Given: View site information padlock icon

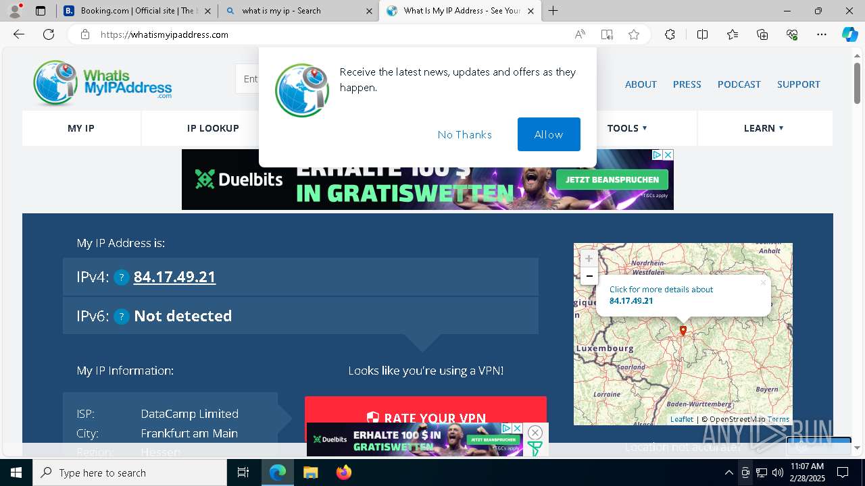Looking at the screenshot, I should 85,34.
